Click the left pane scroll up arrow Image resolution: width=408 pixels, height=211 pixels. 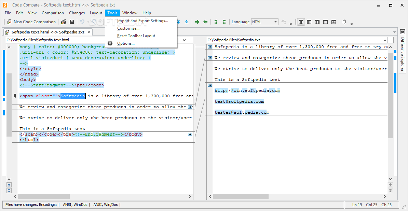pos(9,47)
